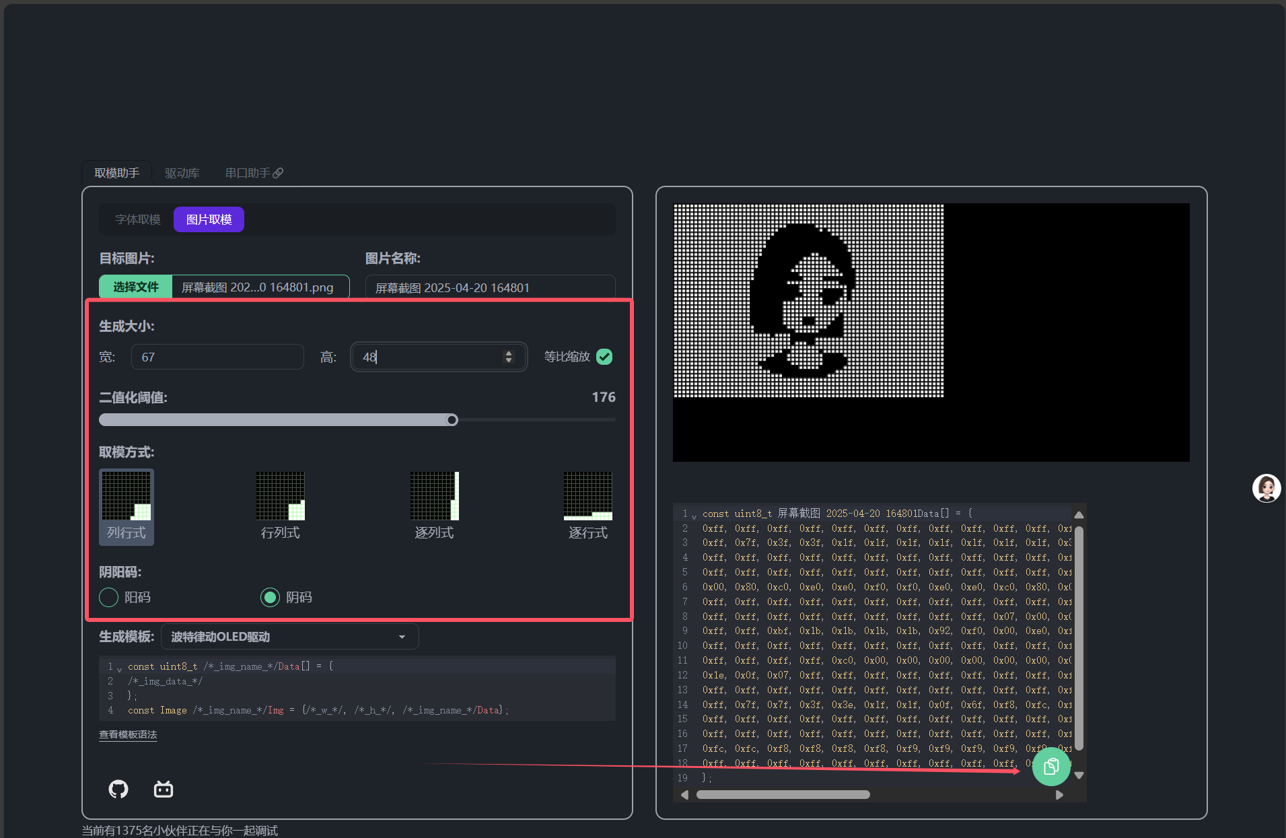Click the height stepper arrows
Screen dimensions: 1286x838
click(x=509, y=357)
